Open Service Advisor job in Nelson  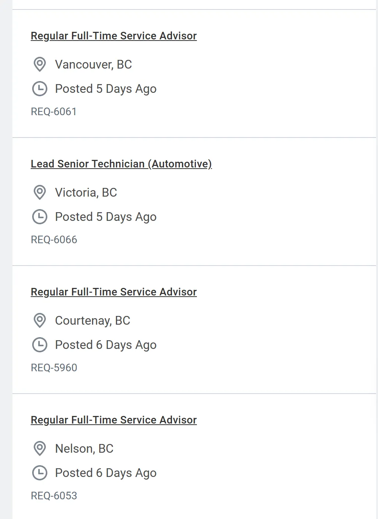(114, 420)
